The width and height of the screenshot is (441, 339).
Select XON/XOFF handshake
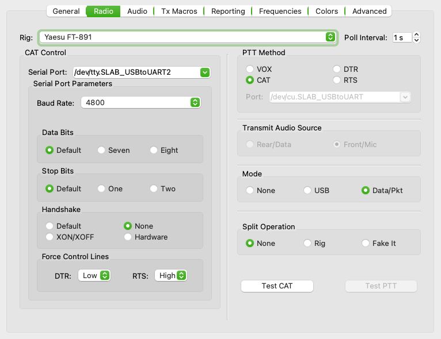70,237
